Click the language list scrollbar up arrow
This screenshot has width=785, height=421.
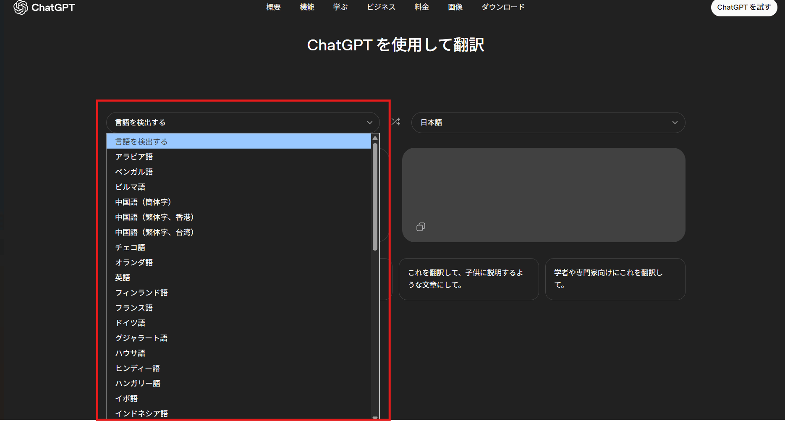point(375,138)
